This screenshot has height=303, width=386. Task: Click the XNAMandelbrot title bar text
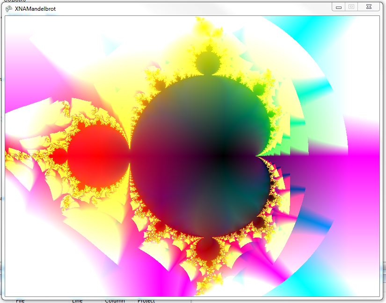click(35, 8)
